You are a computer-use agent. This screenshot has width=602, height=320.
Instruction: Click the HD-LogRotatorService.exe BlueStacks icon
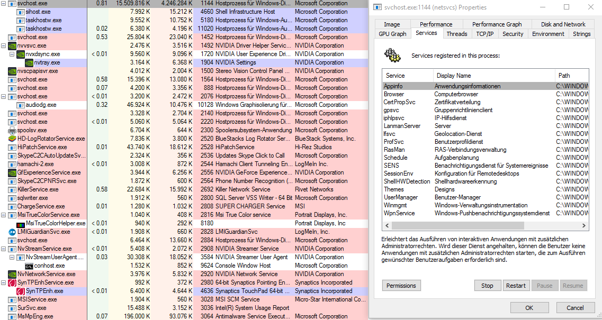[12, 139]
